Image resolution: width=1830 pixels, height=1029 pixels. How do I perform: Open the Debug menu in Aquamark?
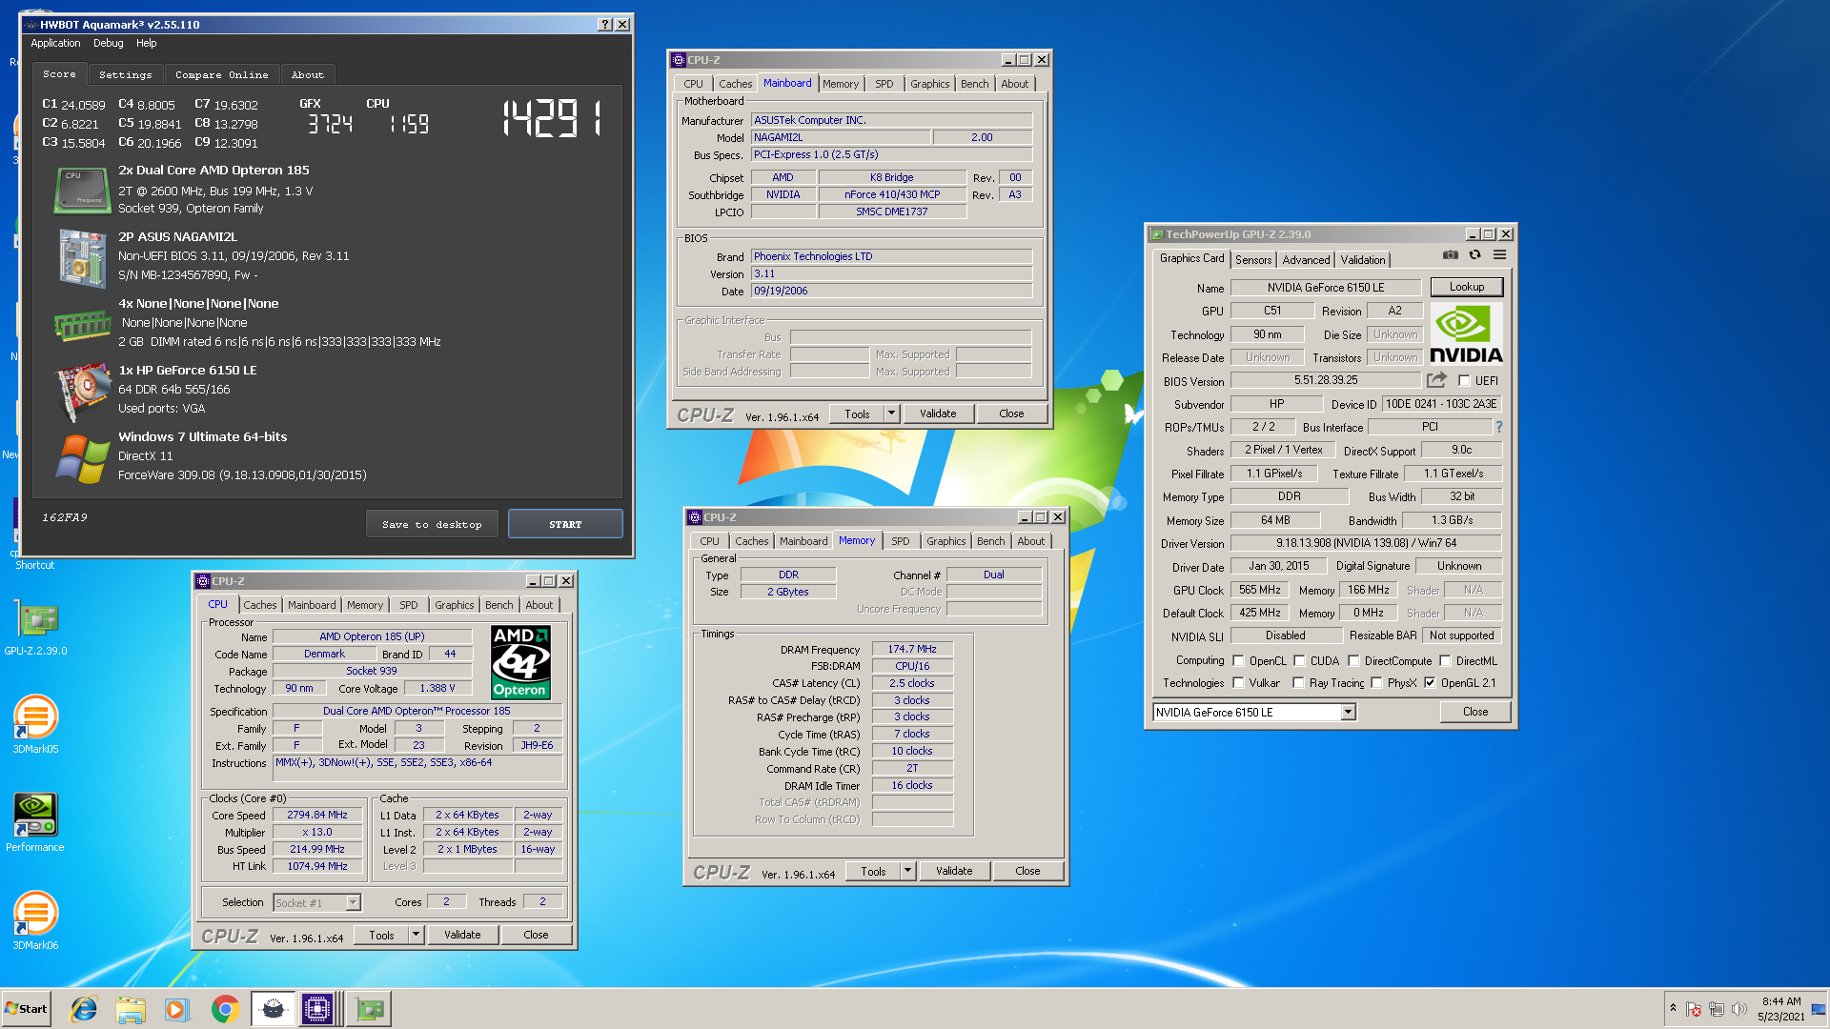pos(108,43)
